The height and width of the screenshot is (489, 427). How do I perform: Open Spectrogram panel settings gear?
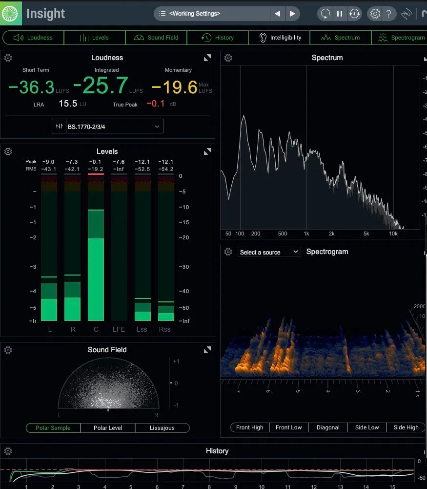228,252
